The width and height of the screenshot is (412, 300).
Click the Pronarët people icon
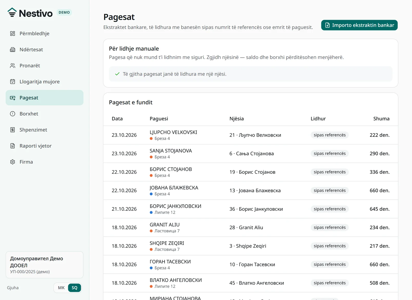pyautogui.click(x=13, y=66)
